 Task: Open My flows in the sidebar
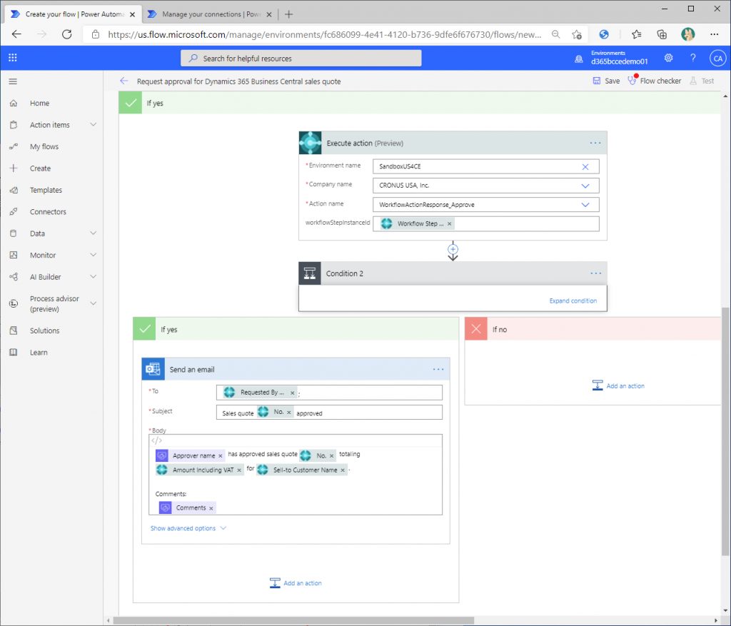(x=44, y=146)
